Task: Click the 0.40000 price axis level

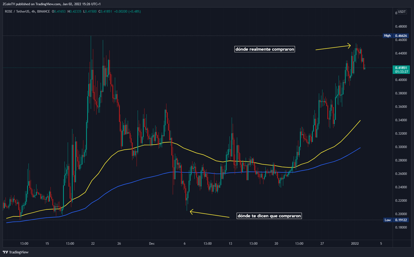Action: 401,80
